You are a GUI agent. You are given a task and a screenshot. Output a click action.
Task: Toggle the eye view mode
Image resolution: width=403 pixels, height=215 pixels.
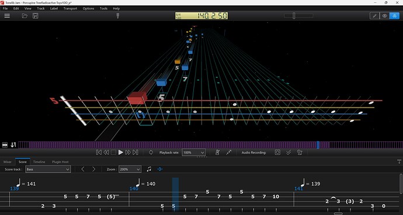point(384,16)
